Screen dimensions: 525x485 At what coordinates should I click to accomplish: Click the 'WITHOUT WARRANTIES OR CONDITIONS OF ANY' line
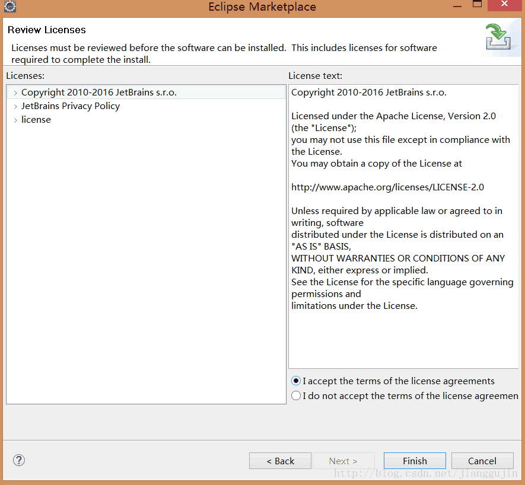(x=398, y=259)
